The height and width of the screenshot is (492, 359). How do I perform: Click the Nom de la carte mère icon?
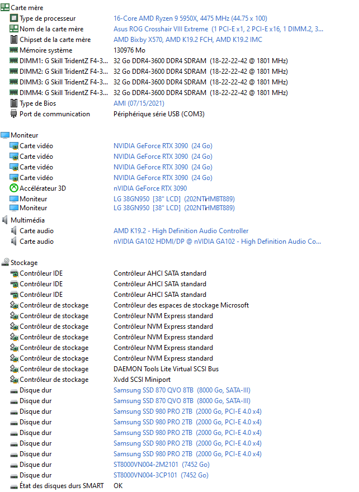point(14,29)
